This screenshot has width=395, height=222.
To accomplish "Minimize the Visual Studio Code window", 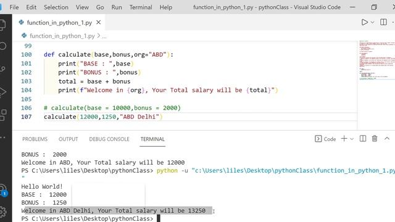I will click(352, 7).
